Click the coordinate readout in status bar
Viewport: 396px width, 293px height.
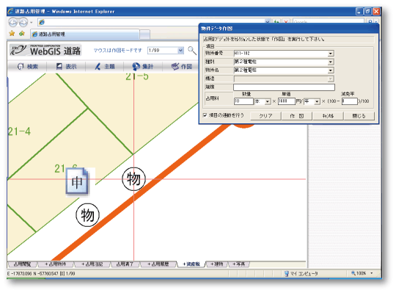(x=41, y=273)
